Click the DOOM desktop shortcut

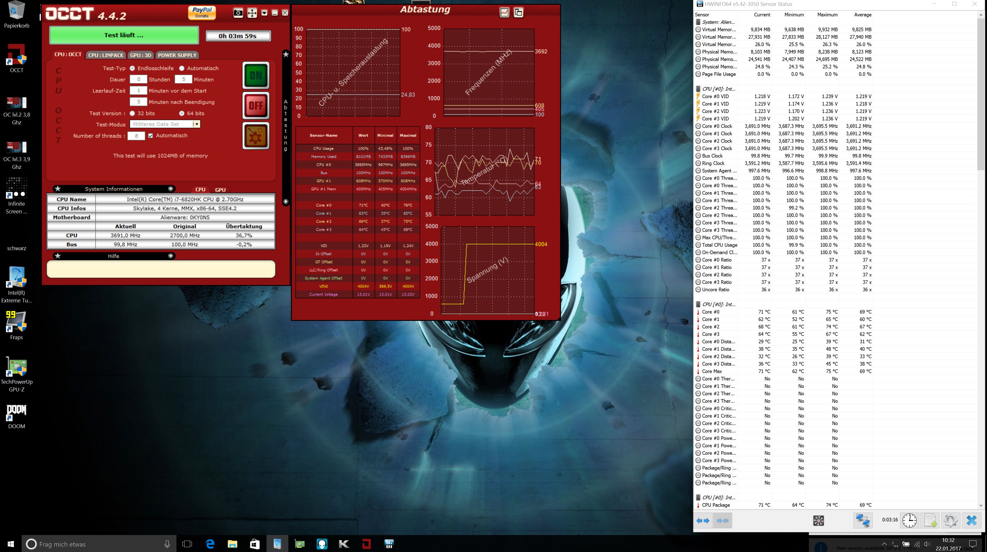click(x=16, y=417)
